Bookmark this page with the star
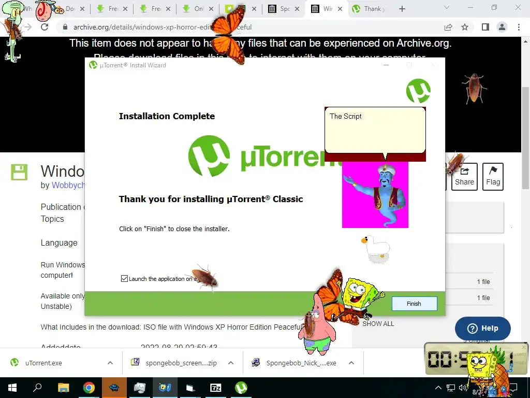Image resolution: width=530 pixels, height=398 pixels. click(465, 27)
